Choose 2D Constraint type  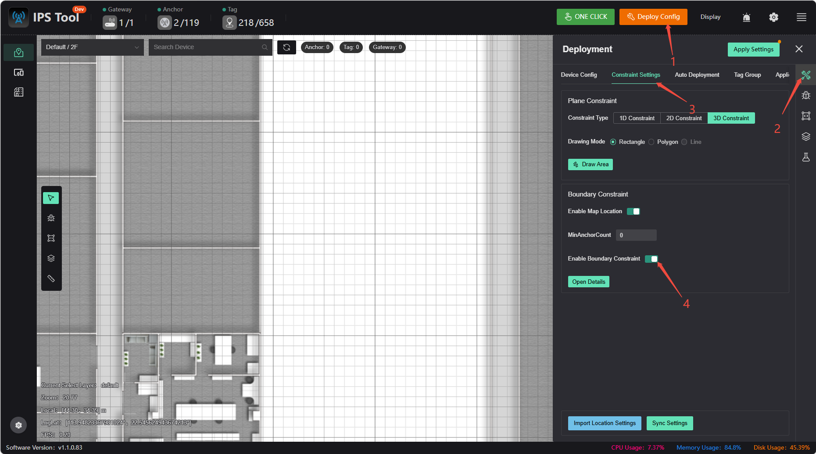pyautogui.click(x=684, y=118)
